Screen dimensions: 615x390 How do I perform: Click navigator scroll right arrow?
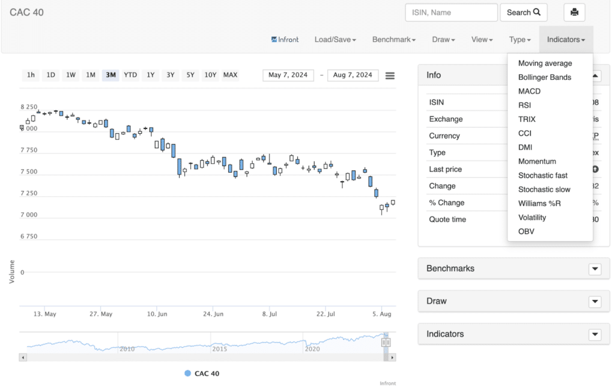coord(392,358)
